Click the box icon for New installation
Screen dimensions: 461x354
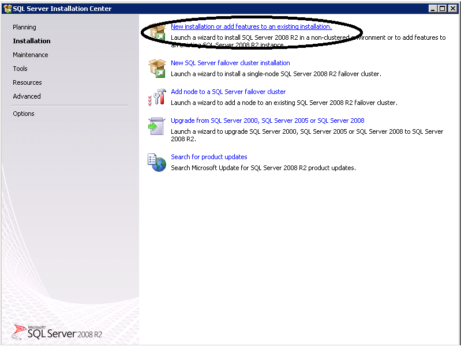tap(157, 32)
